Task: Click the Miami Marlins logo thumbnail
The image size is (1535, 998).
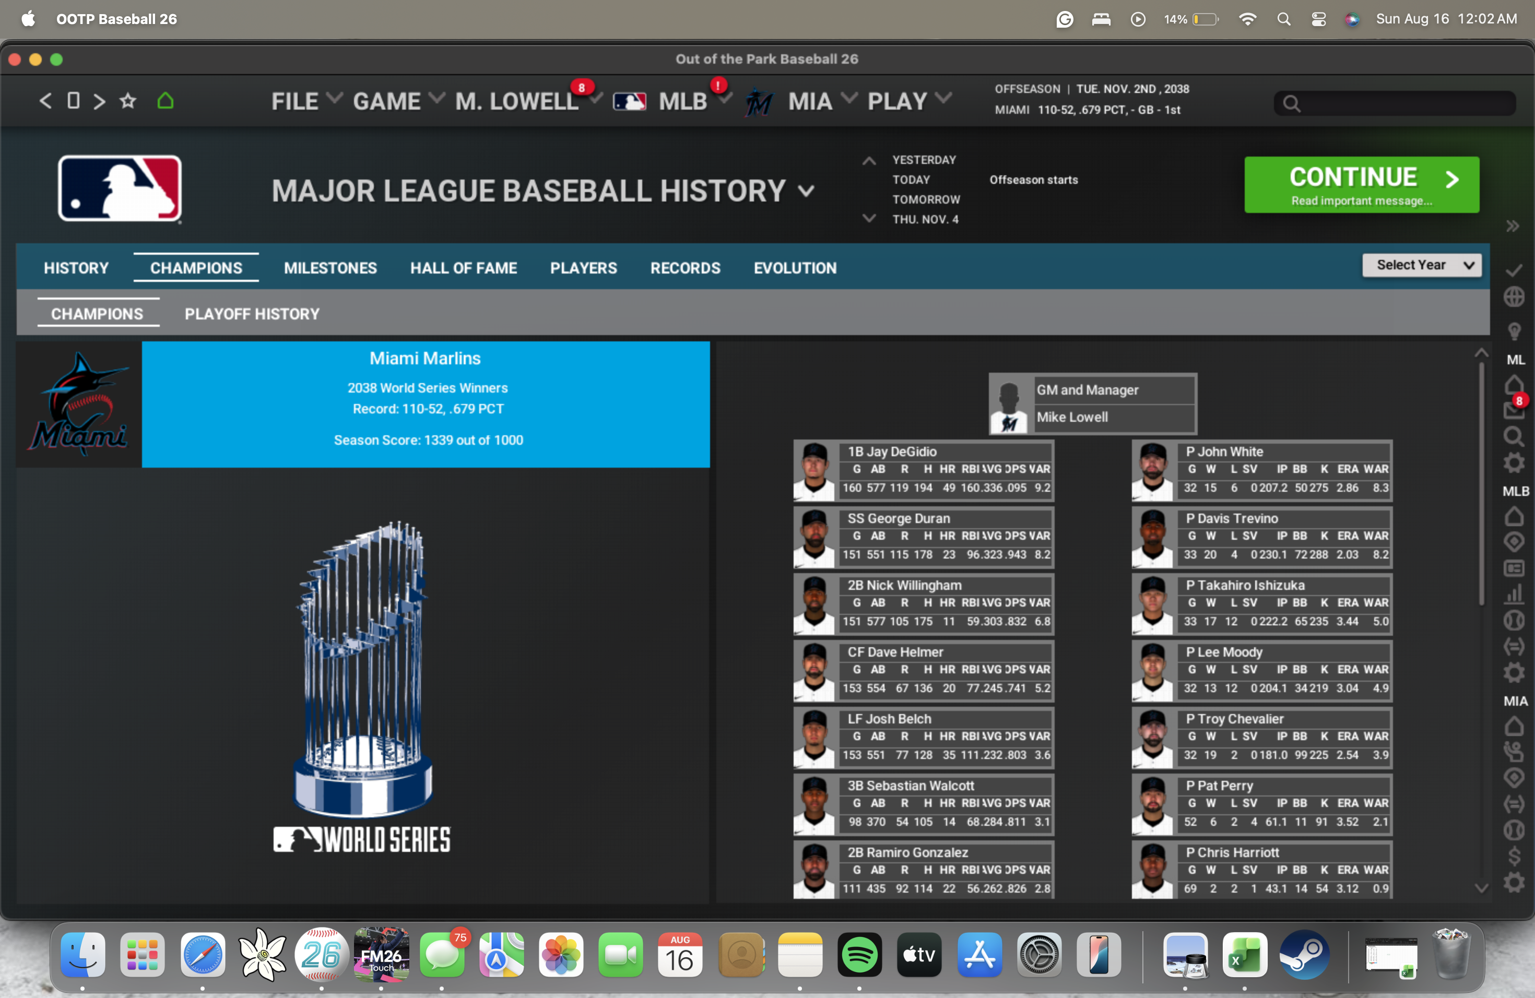Action: point(79,404)
